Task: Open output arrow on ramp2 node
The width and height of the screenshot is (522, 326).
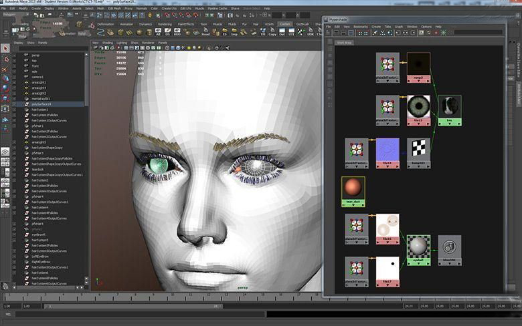Action: pyautogui.click(x=427, y=81)
